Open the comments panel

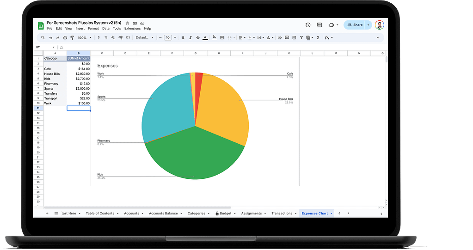tap(319, 25)
